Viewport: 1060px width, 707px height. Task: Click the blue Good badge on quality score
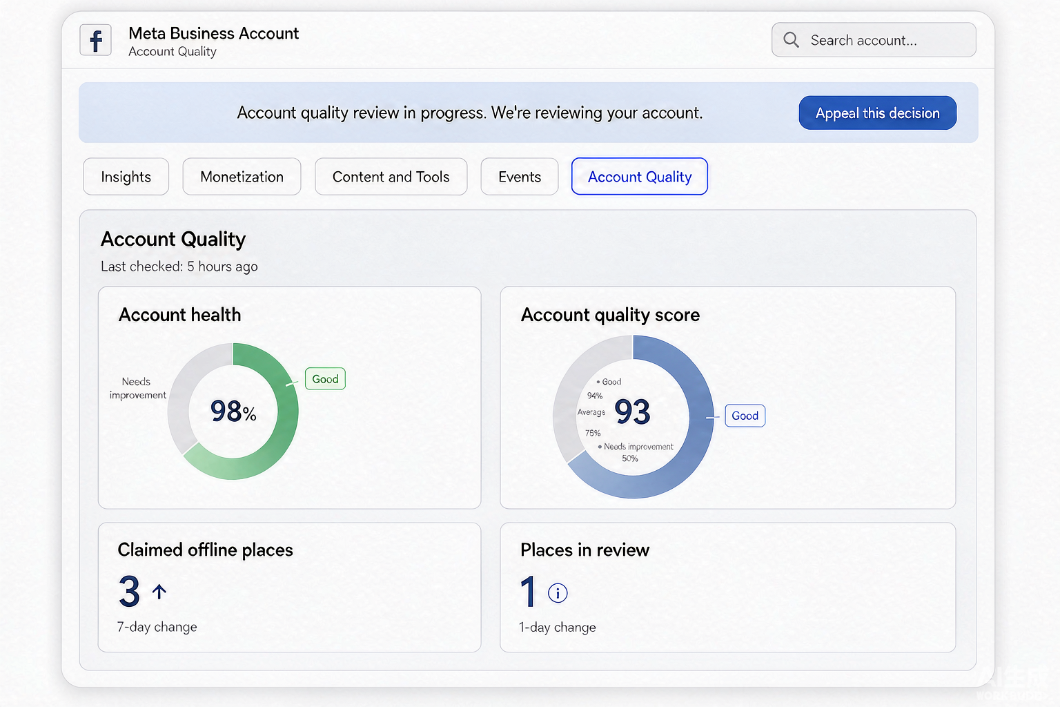(x=745, y=416)
